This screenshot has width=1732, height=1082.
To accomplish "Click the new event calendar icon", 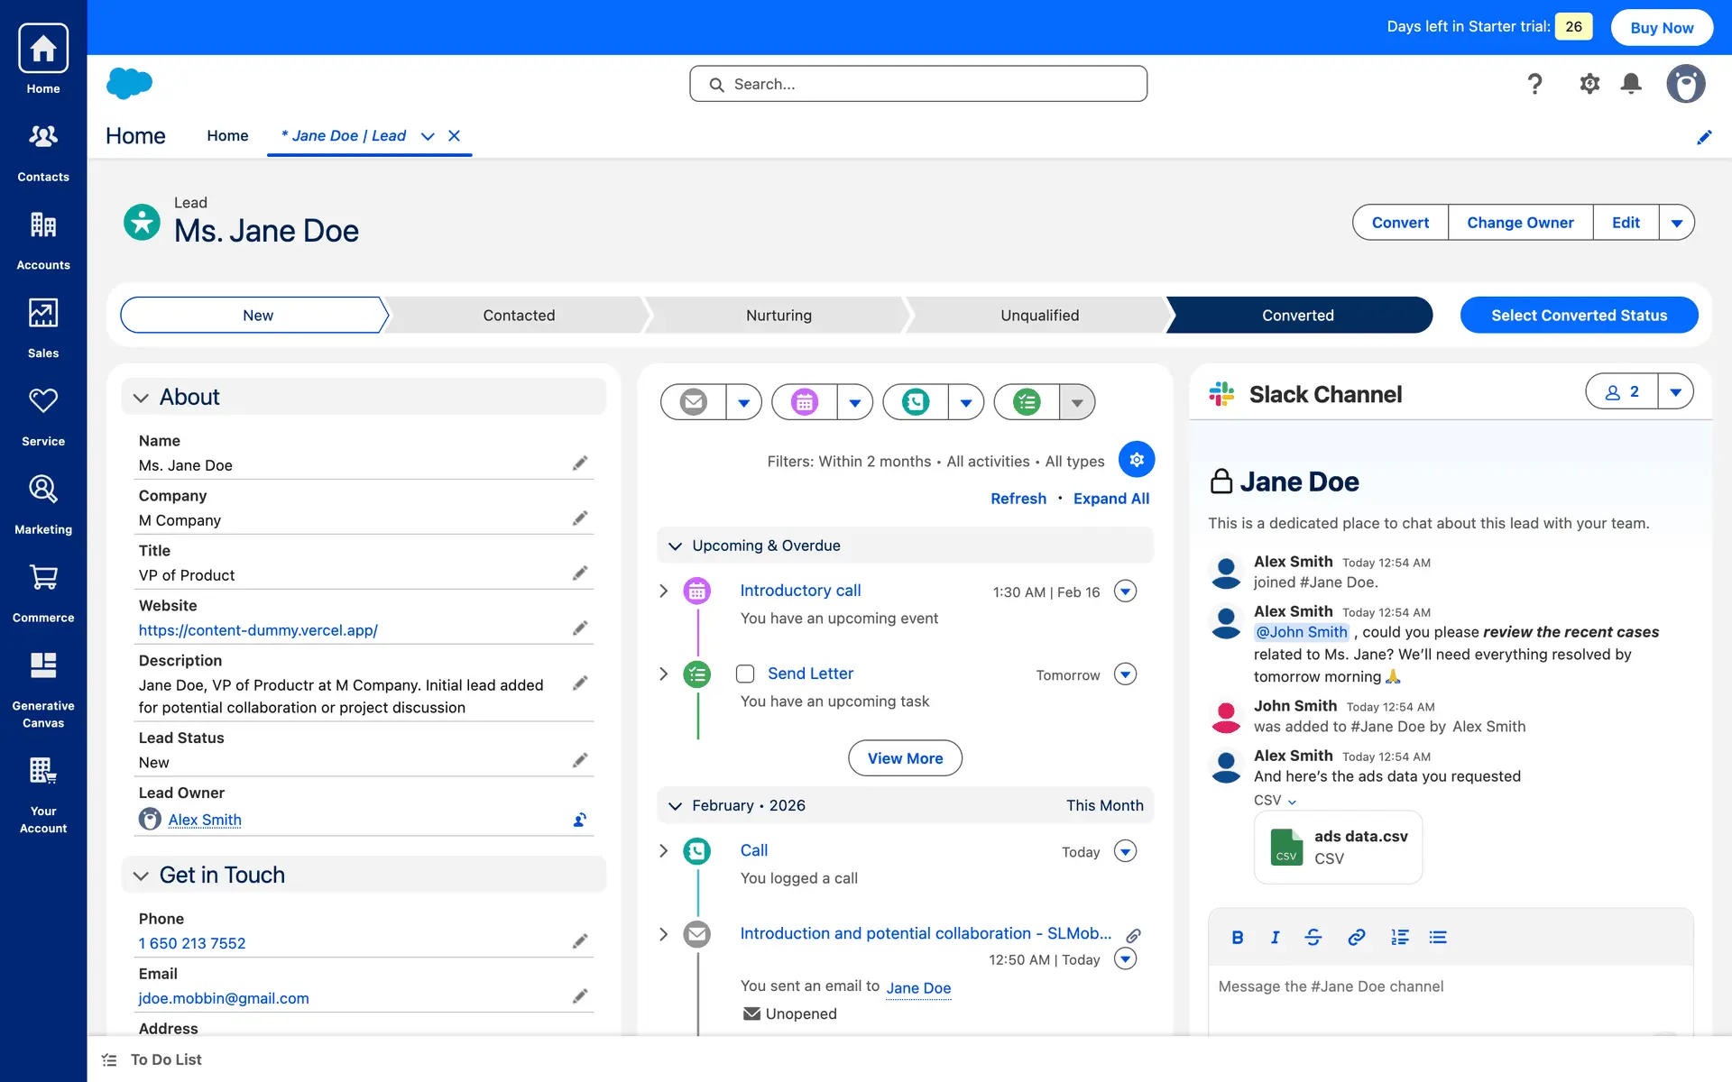I will [805, 402].
